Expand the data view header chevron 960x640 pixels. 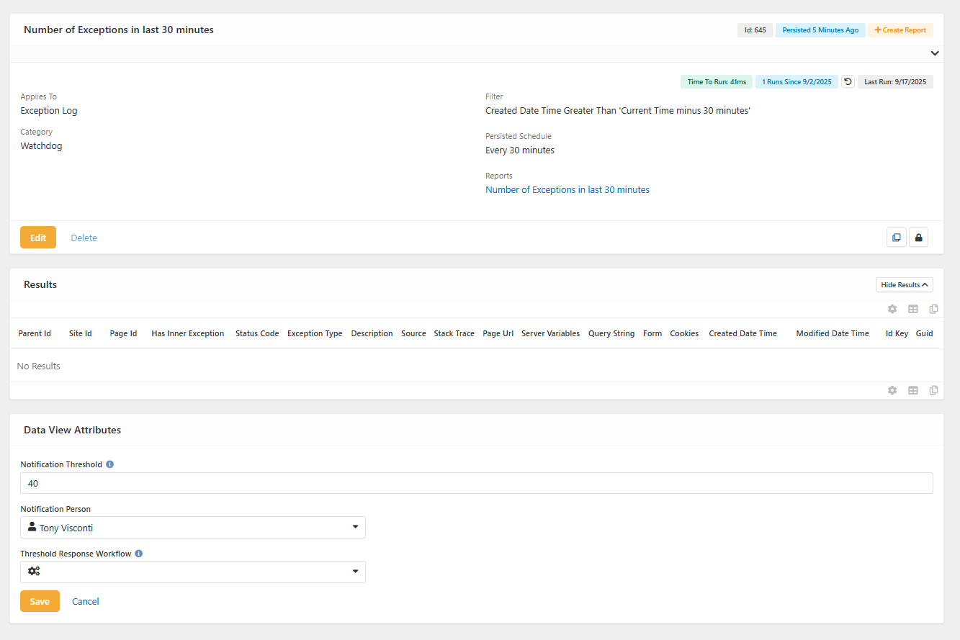(934, 53)
